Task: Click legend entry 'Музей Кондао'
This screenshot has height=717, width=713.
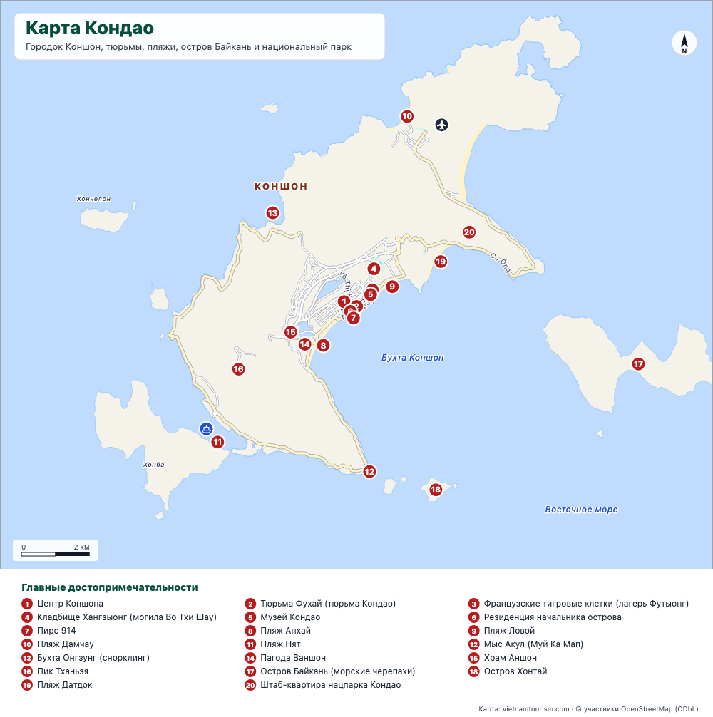Action: [x=282, y=617]
